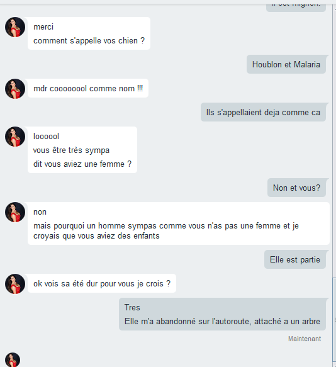Click the 'comment s'appelle vos chien ?' message
The width and height of the screenshot is (336, 367).
89,41
